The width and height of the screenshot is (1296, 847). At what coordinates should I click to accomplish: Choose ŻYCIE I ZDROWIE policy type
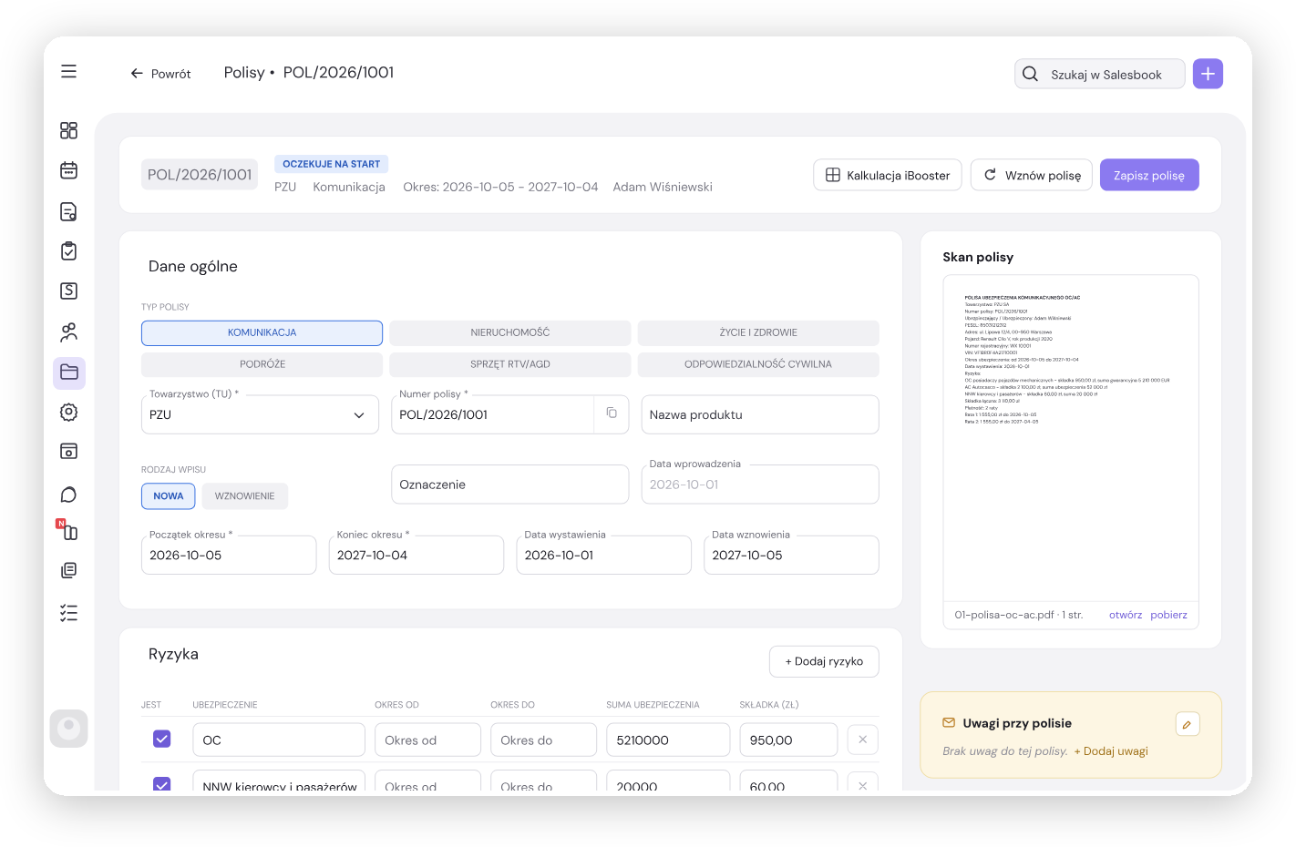[x=758, y=332]
